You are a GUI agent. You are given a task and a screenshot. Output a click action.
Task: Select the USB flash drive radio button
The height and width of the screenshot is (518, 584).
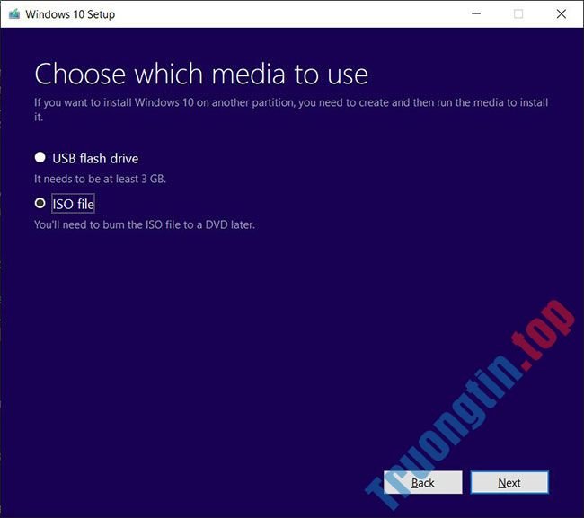tap(40, 158)
